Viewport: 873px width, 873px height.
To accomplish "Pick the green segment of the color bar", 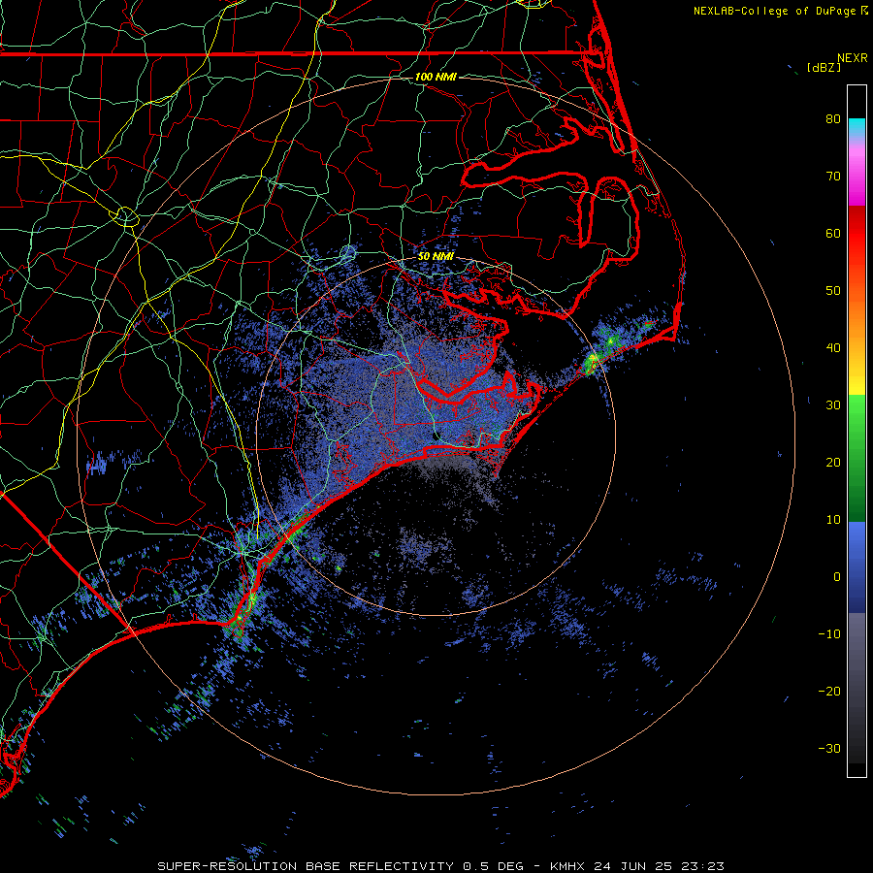I will click(857, 458).
